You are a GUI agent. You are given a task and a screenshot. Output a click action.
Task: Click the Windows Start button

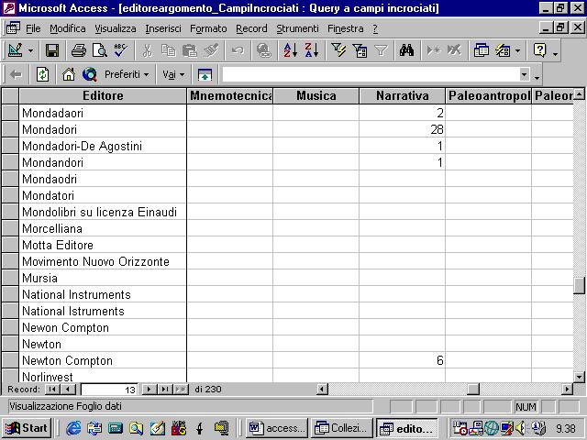coord(27,428)
